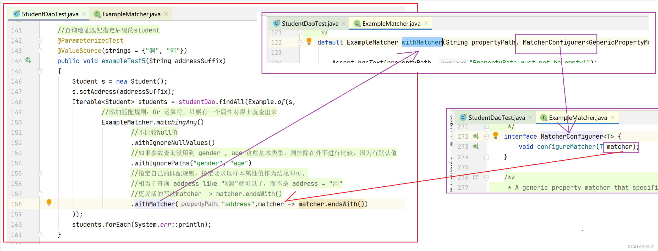Click the highlighted withMatcher method name on line 122
The width and height of the screenshot is (658, 251).
[x=422, y=42]
